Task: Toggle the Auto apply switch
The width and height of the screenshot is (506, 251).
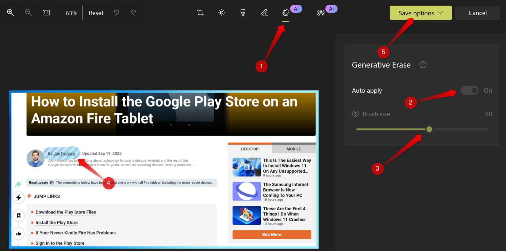Action: 470,90
